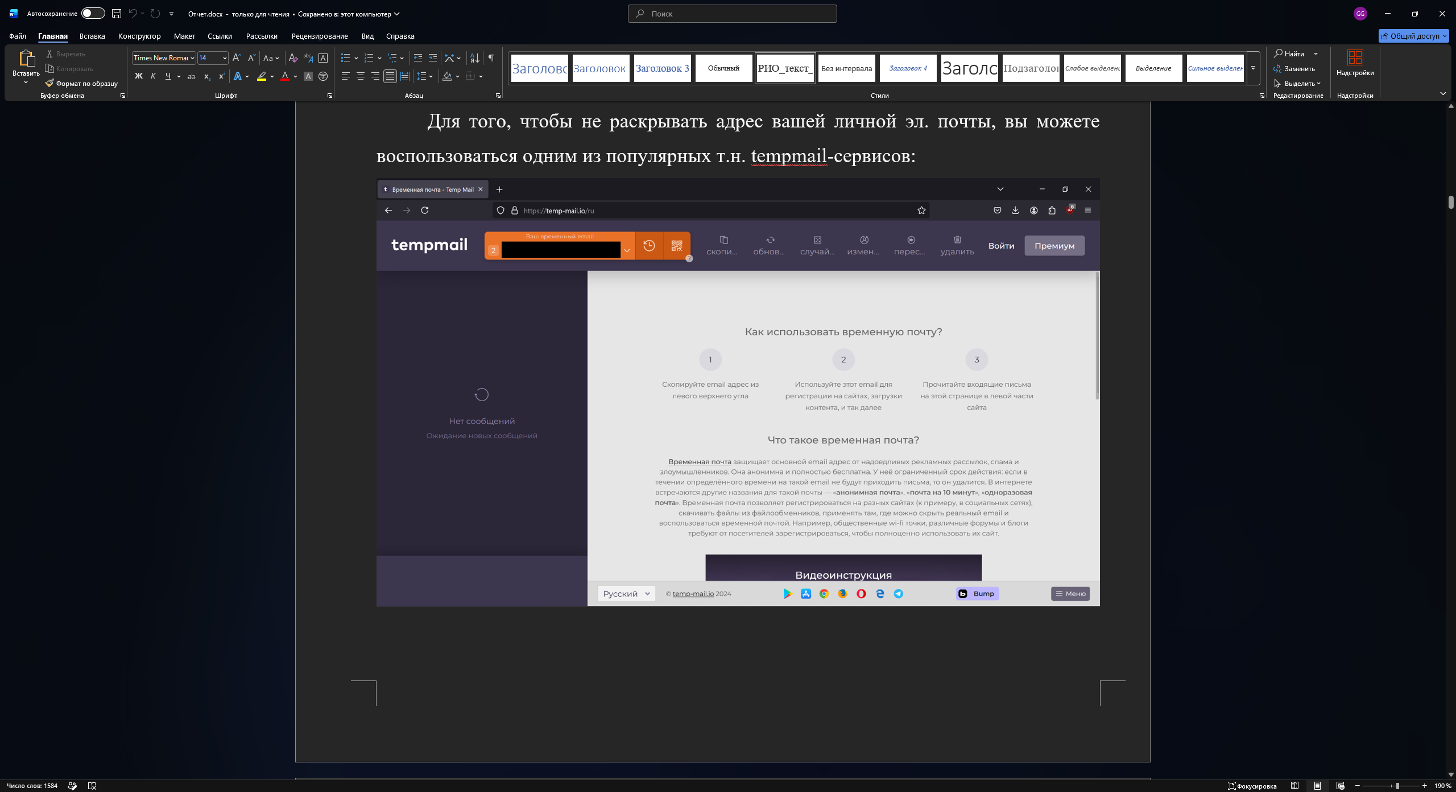1456x792 pixels.
Task: Toggle strikethrough formatting
Action: [192, 76]
